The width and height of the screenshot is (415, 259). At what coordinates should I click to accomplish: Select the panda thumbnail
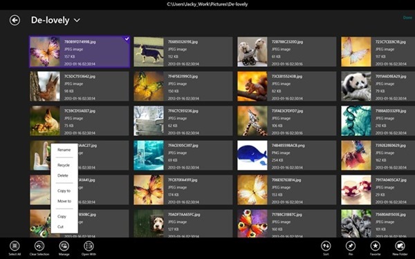(356, 86)
